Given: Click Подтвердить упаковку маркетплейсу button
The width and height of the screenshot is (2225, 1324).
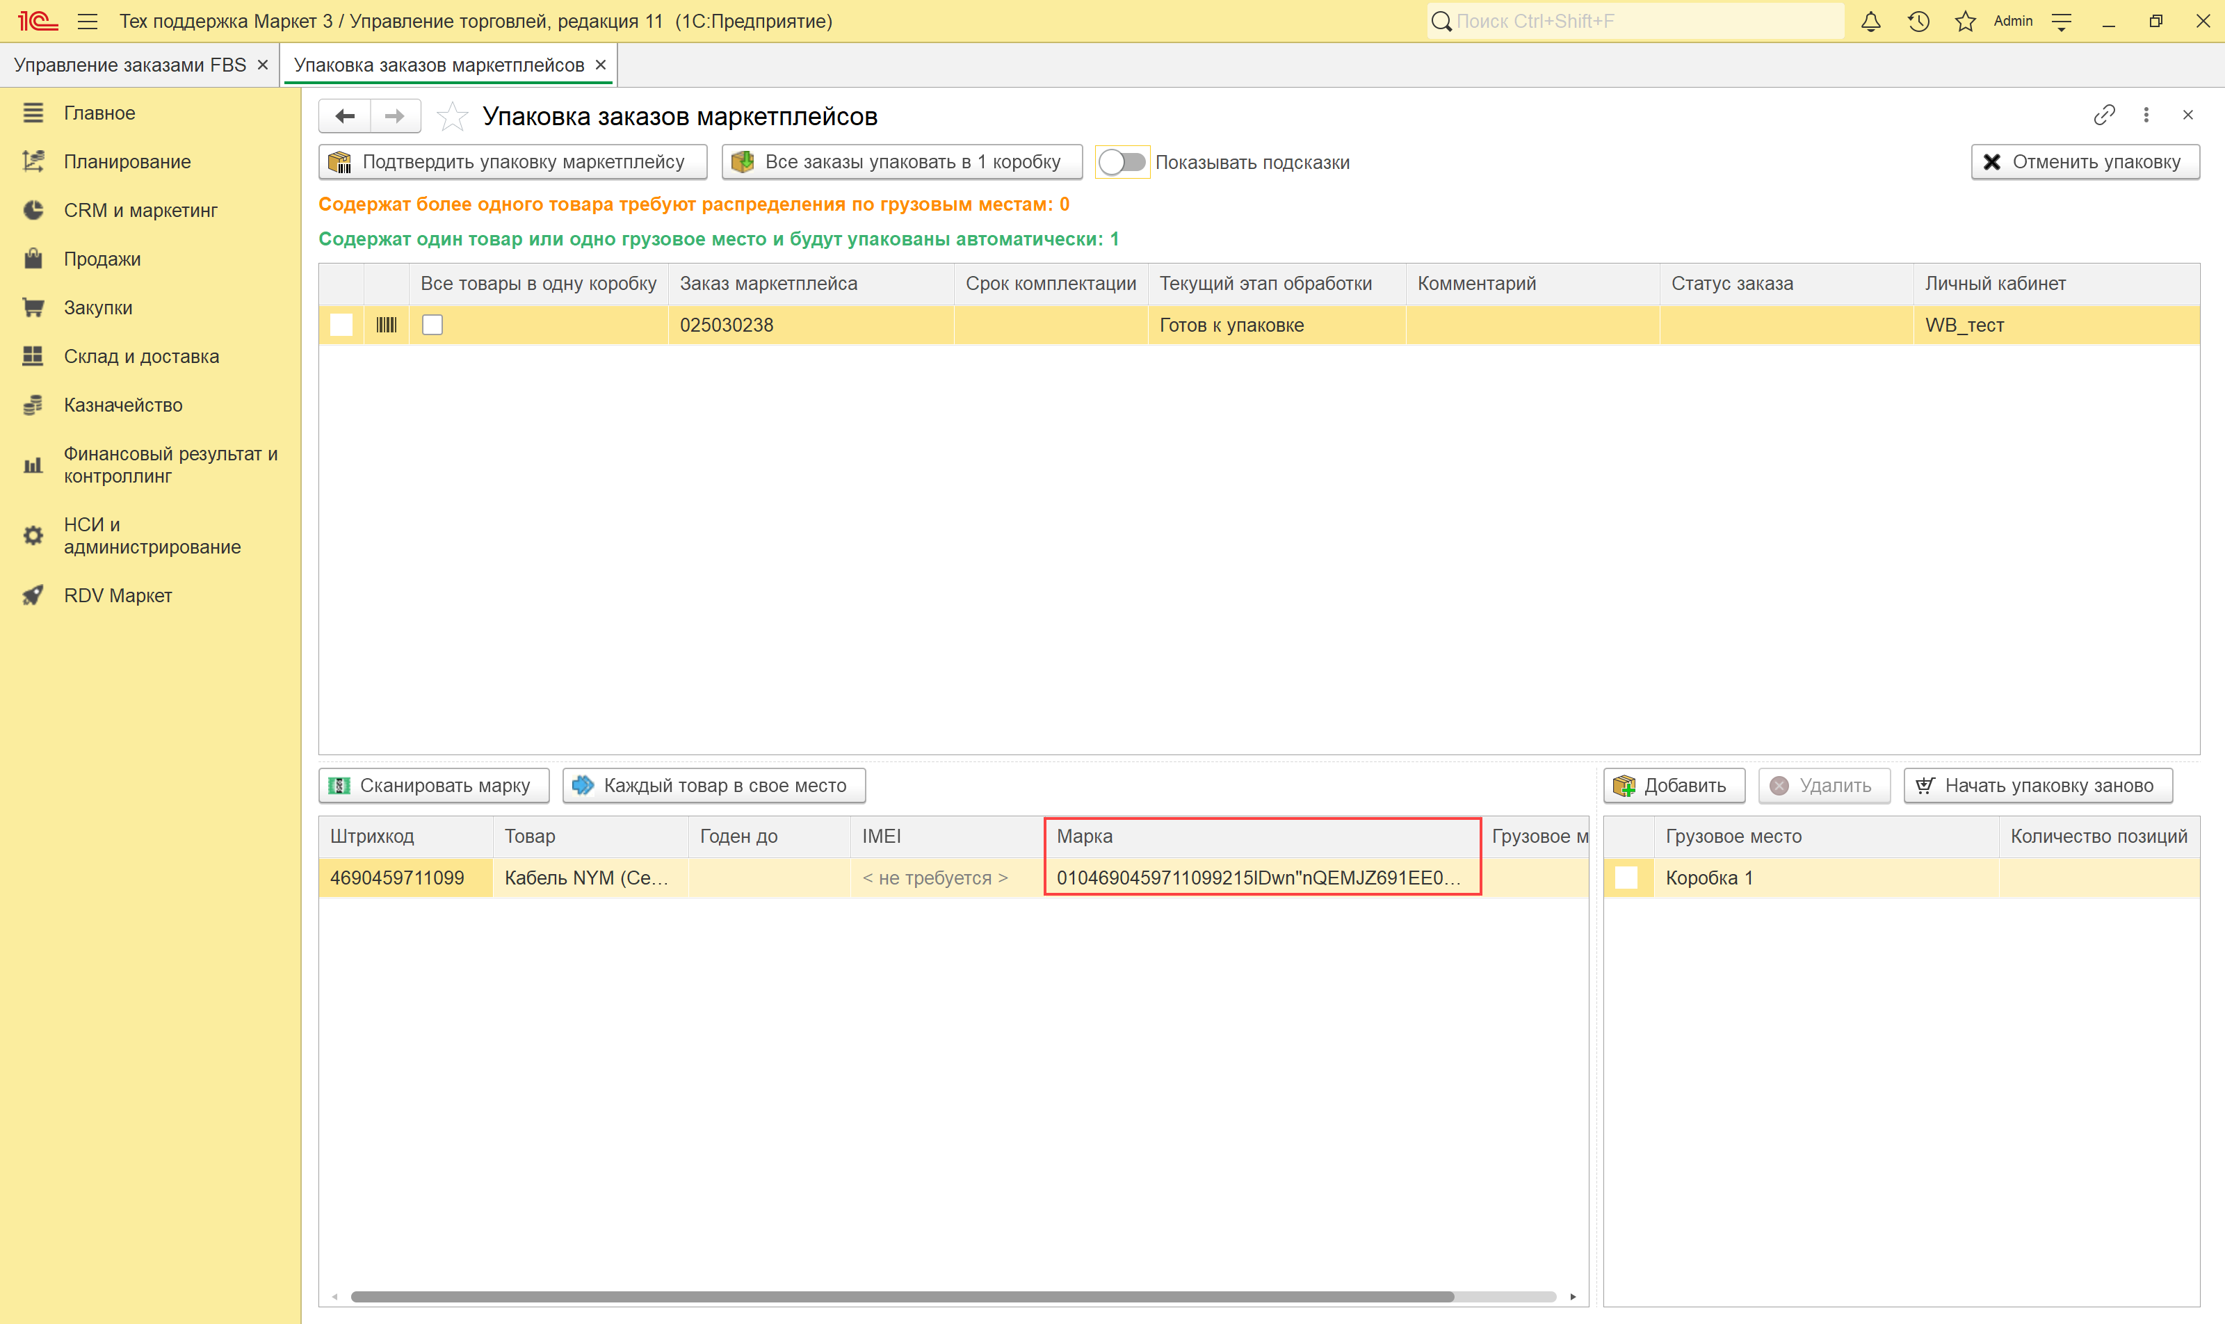Looking at the screenshot, I should tap(513, 163).
